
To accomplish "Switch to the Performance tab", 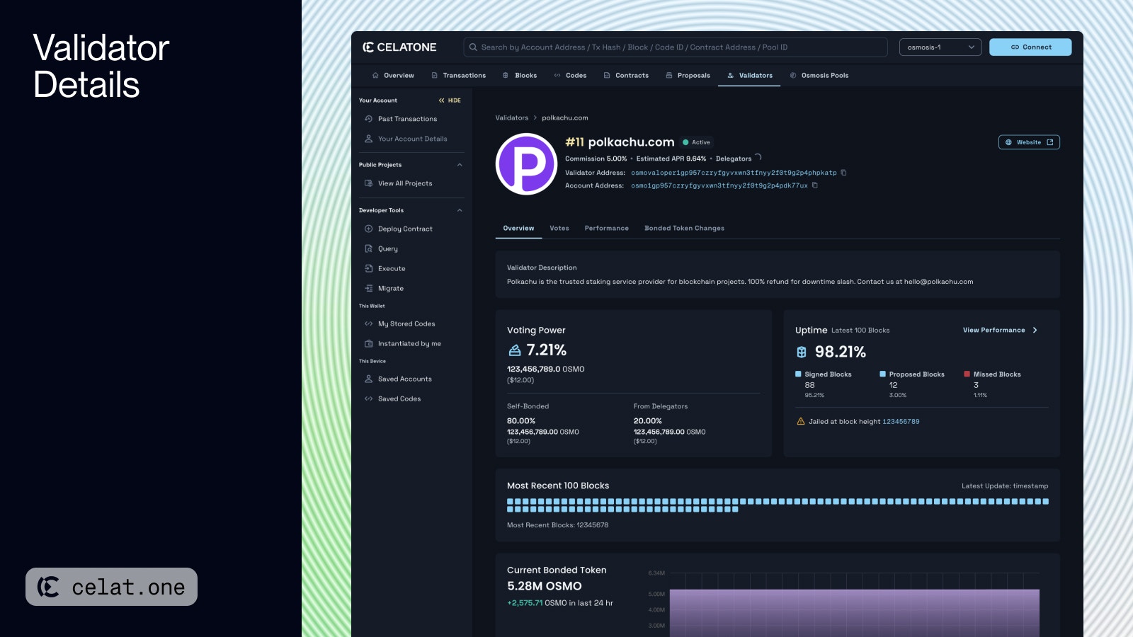I will 607,228.
